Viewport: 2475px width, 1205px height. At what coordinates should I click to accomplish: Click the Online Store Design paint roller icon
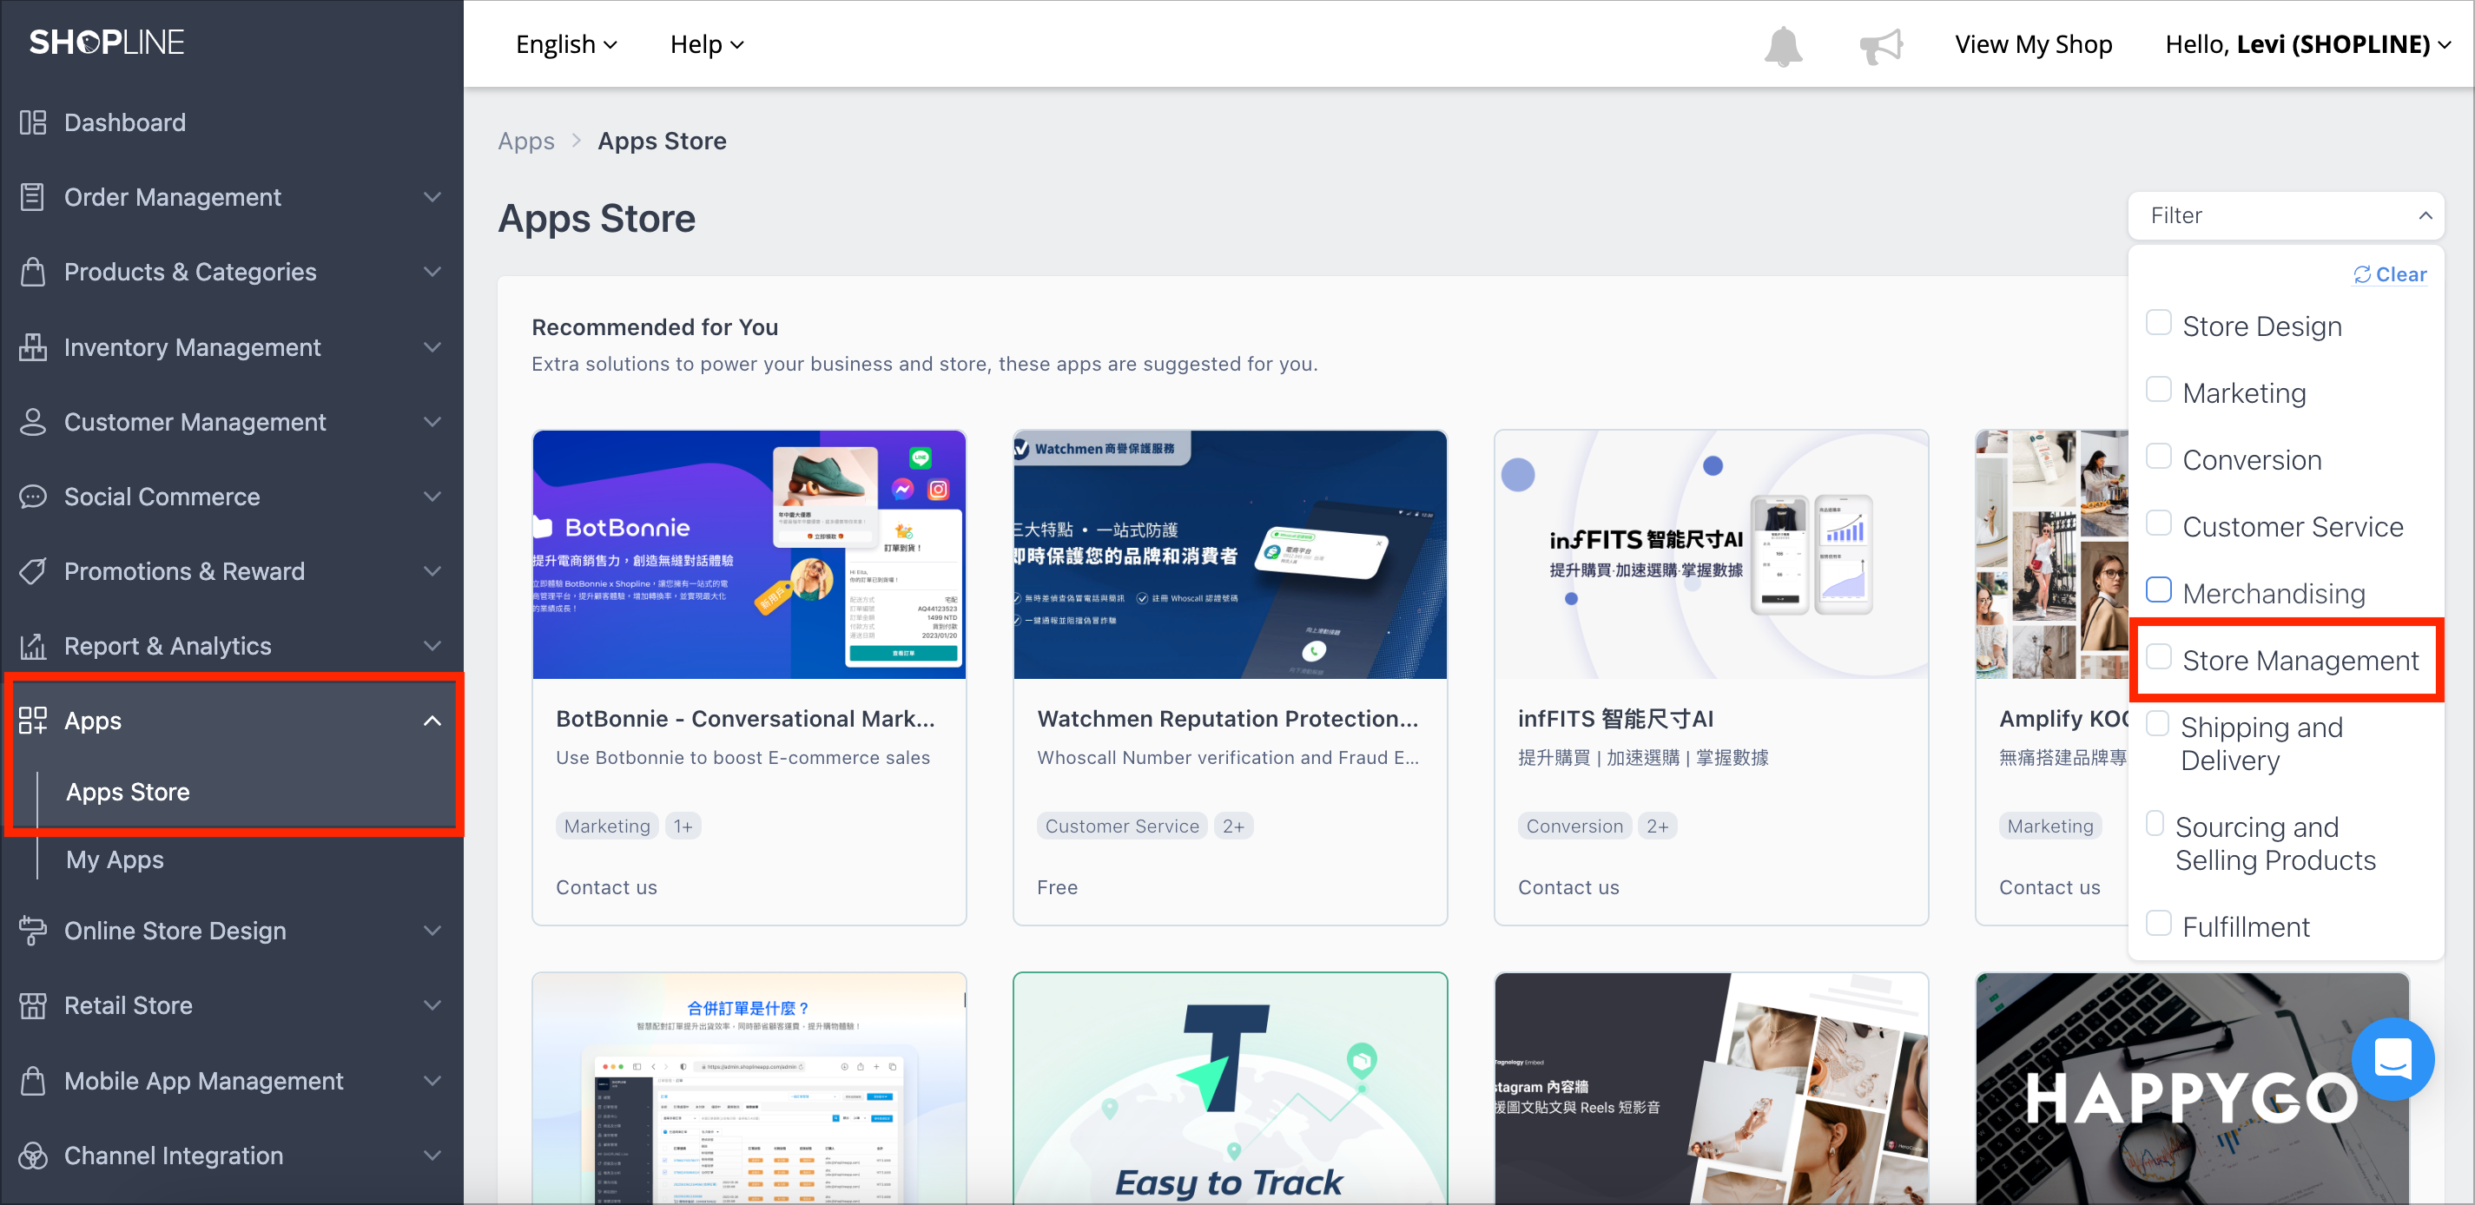pyautogui.click(x=33, y=931)
